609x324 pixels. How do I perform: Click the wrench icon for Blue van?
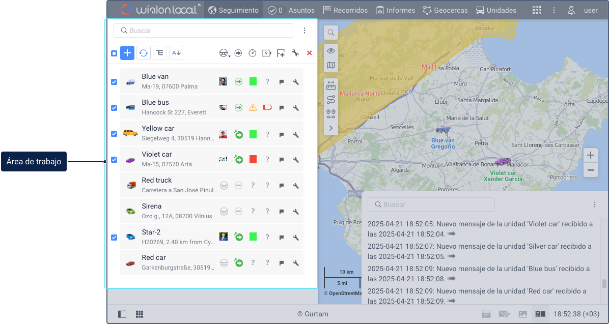coord(296,82)
